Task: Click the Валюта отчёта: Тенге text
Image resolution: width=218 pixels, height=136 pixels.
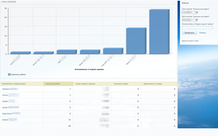Action: pyautogui.click(x=190, y=41)
